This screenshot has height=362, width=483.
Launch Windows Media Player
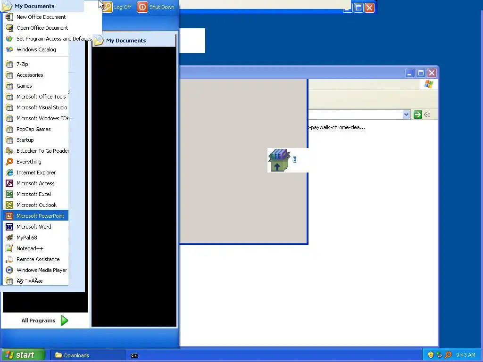point(35,270)
